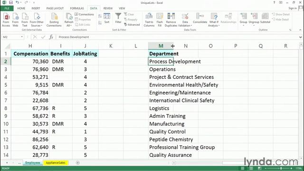The width and height of the screenshot is (304, 171).
Task: Click the From Access icon
Action: point(6,20)
